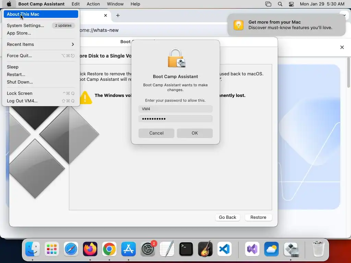
Task: Choose Log Out VM4 menu item
Action: (x=41, y=101)
